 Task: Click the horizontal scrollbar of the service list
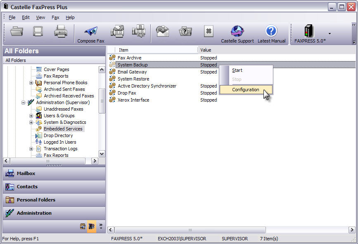pyautogui.click(x=190, y=230)
